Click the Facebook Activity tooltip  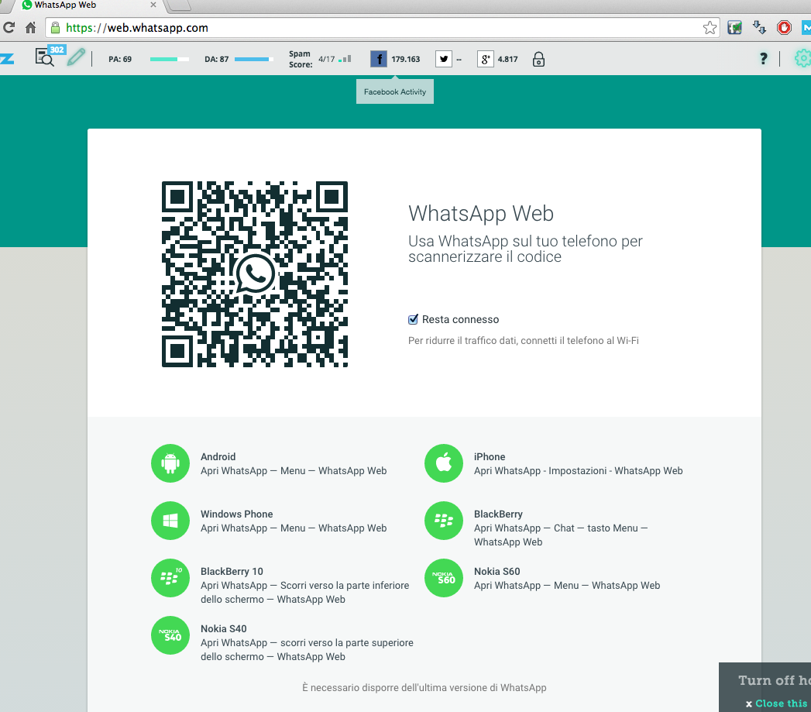(x=394, y=91)
